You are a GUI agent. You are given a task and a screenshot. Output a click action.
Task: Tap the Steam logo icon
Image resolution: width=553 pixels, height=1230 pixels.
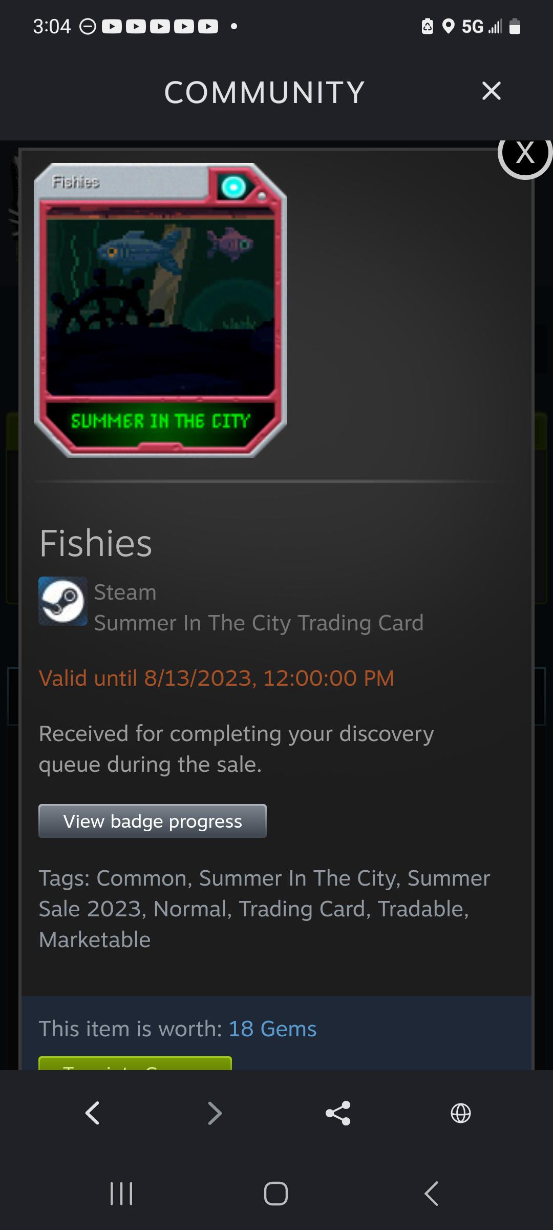tap(63, 601)
